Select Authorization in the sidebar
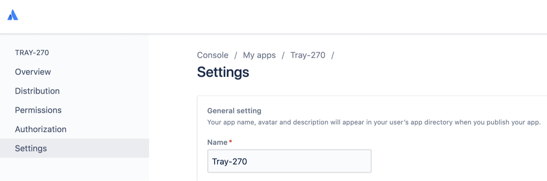 tap(41, 129)
